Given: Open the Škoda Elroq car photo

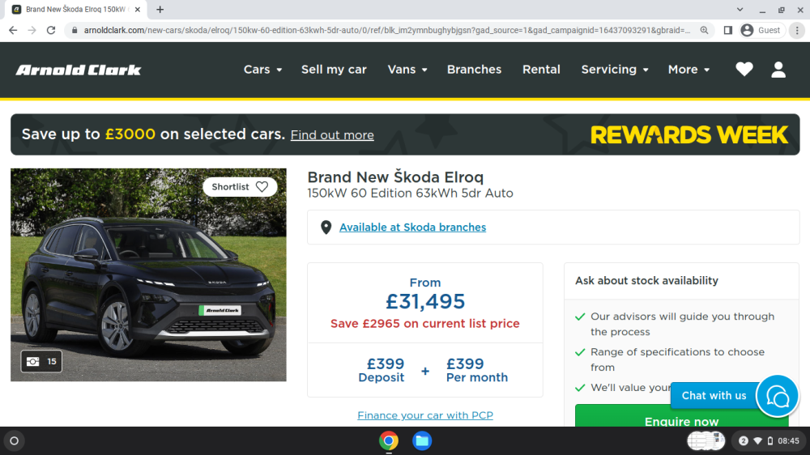Looking at the screenshot, I should pos(148,274).
